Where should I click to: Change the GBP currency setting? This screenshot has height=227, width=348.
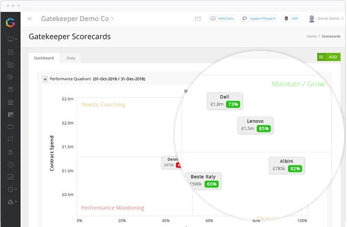[291, 19]
